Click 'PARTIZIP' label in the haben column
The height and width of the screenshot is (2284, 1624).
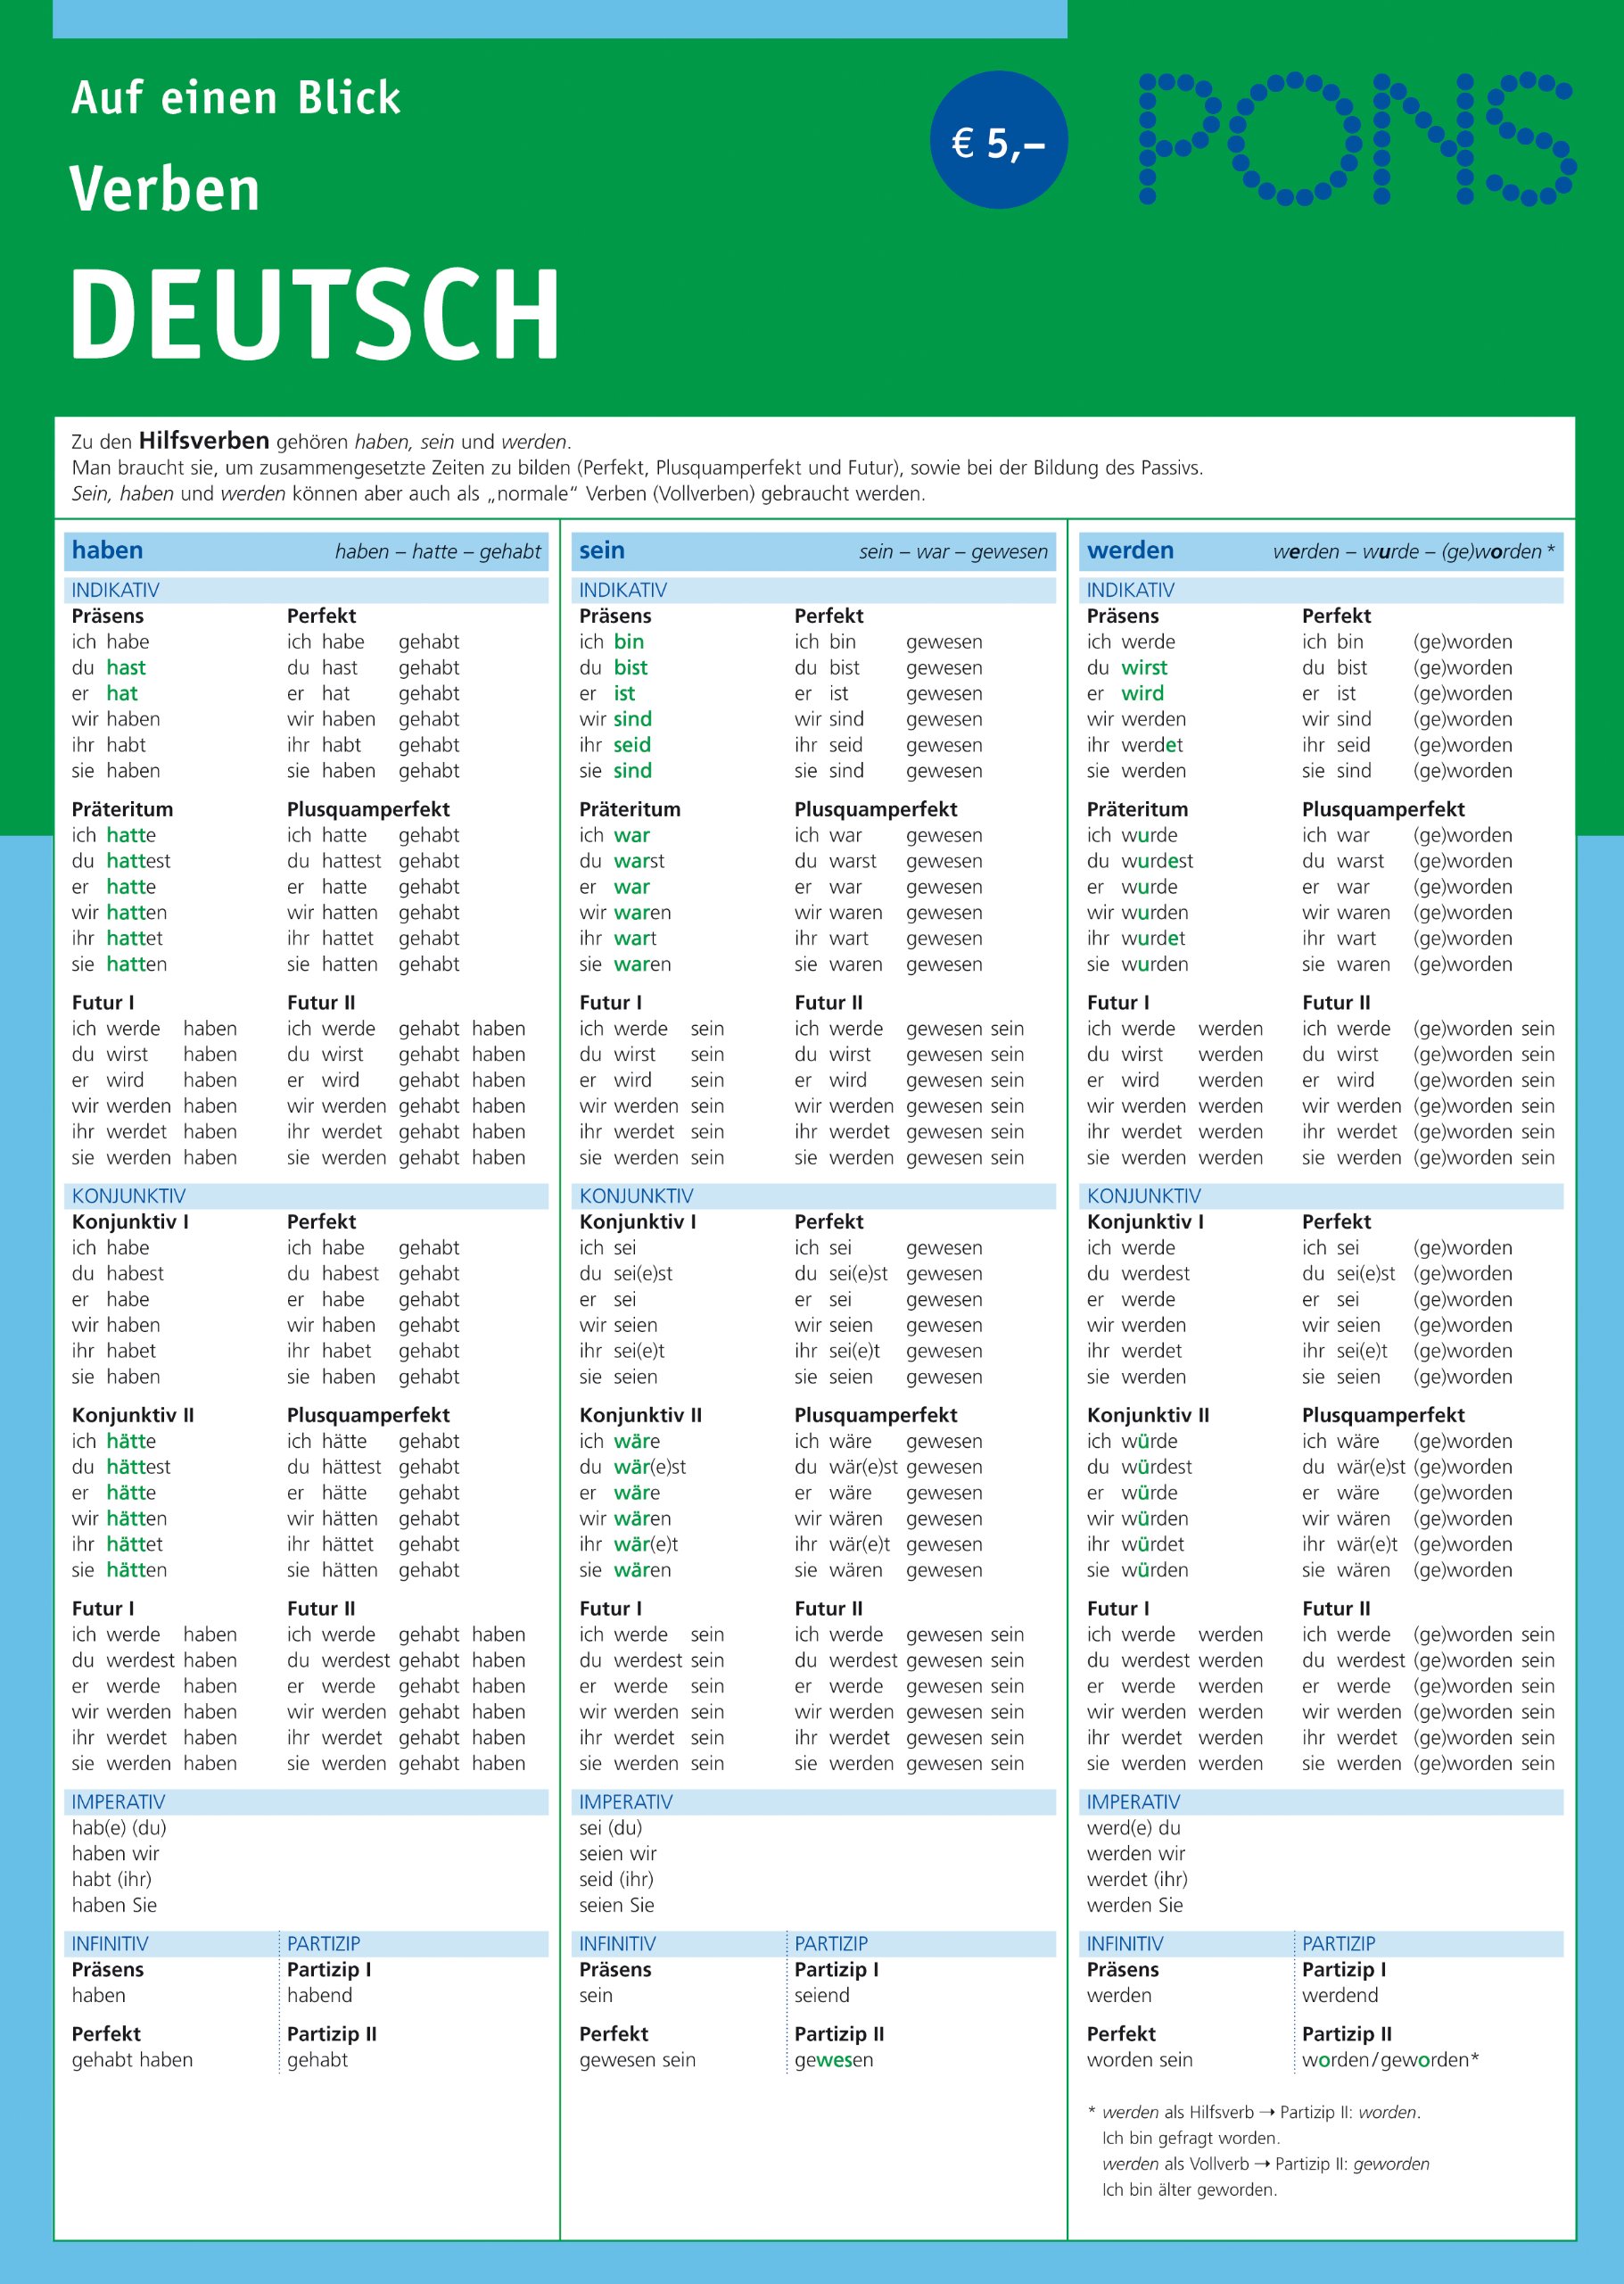(323, 1944)
